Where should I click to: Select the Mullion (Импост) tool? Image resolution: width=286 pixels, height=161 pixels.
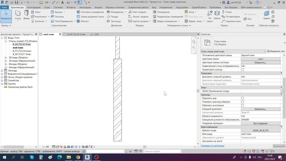click(83, 21)
